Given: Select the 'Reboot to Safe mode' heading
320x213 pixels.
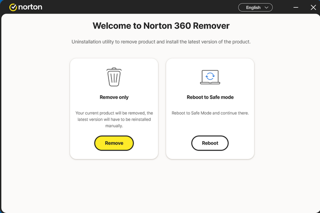Looking at the screenshot, I should [210, 97].
